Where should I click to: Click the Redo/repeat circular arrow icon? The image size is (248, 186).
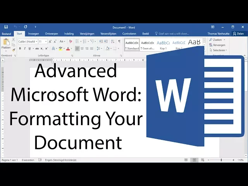coord(26,27)
